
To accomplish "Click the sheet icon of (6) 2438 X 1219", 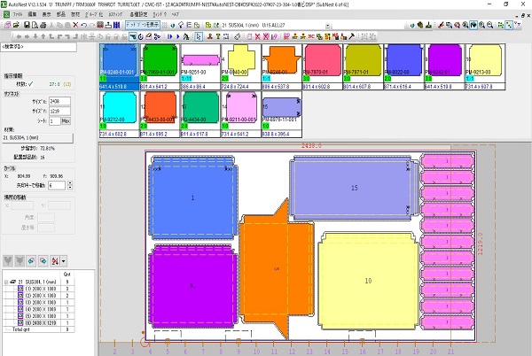I will point(20,322).
